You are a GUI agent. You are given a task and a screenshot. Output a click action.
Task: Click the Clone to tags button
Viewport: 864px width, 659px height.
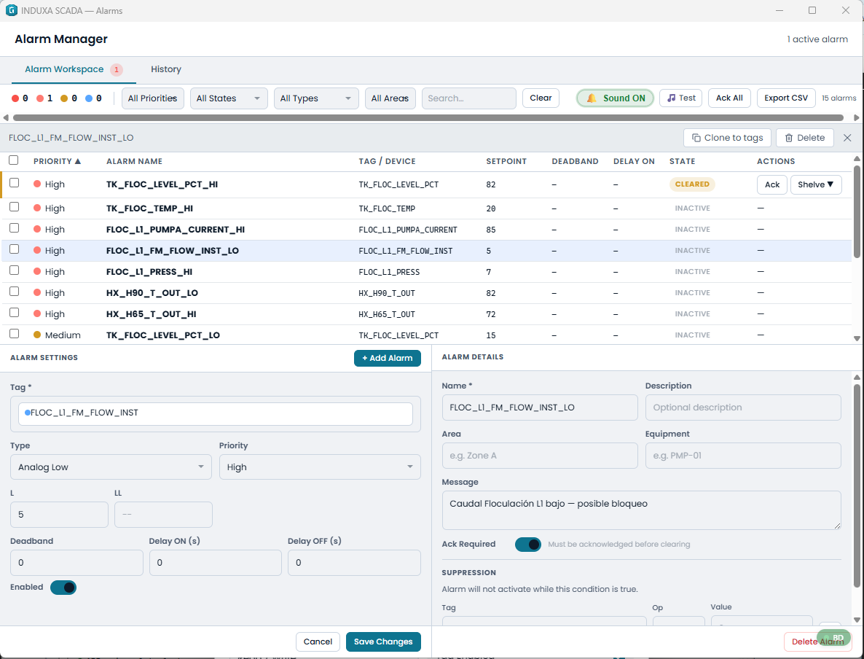tap(727, 138)
